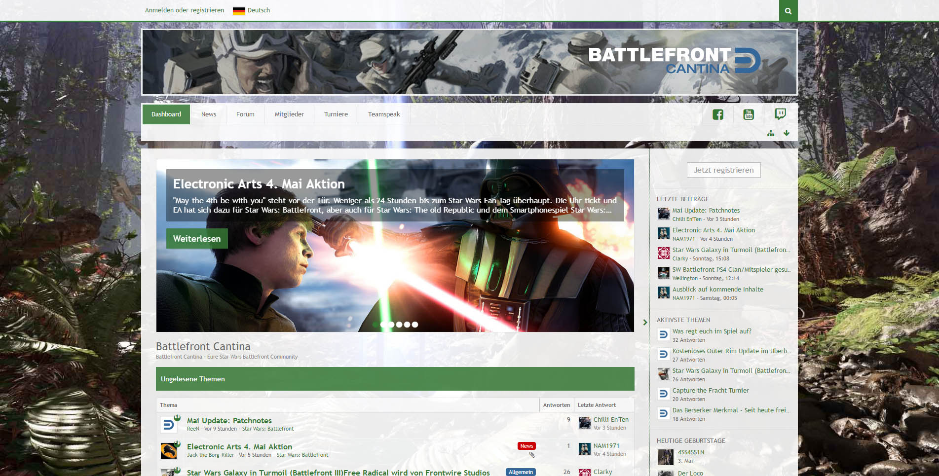Open the News menu item
The width and height of the screenshot is (939, 476).
click(209, 114)
